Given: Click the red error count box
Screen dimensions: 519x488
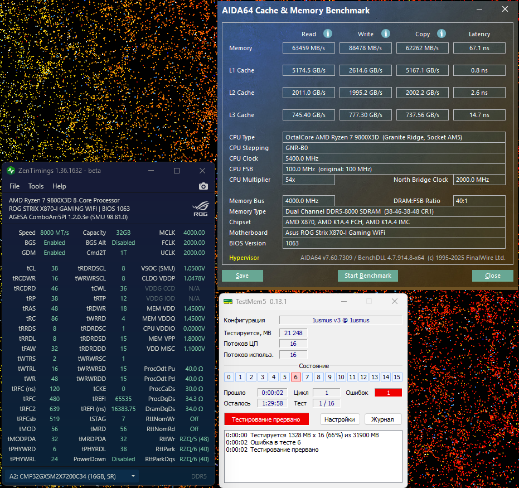Looking at the screenshot, I should tap(388, 393).
